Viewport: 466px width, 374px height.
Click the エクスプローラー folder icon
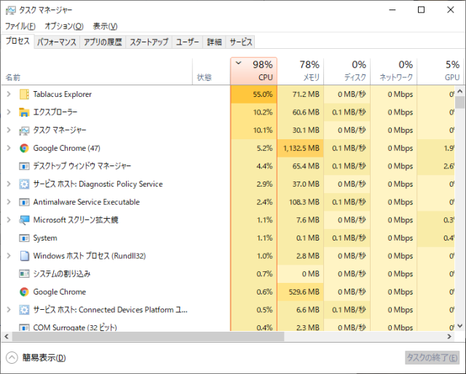click(x=24, y=112)
